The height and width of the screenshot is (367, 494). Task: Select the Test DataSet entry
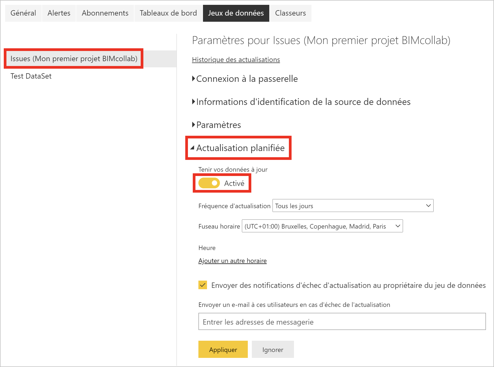[x=31, y=76]
